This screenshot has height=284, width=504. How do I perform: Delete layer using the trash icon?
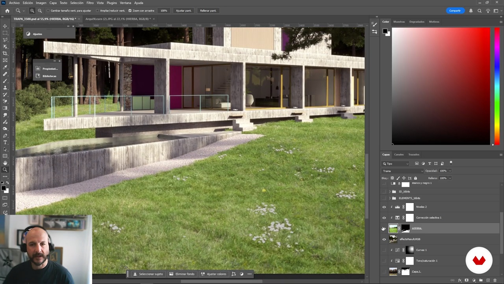coord(495,280)
